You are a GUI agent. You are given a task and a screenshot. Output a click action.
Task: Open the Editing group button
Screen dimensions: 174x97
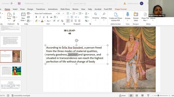tap(104, 17)
